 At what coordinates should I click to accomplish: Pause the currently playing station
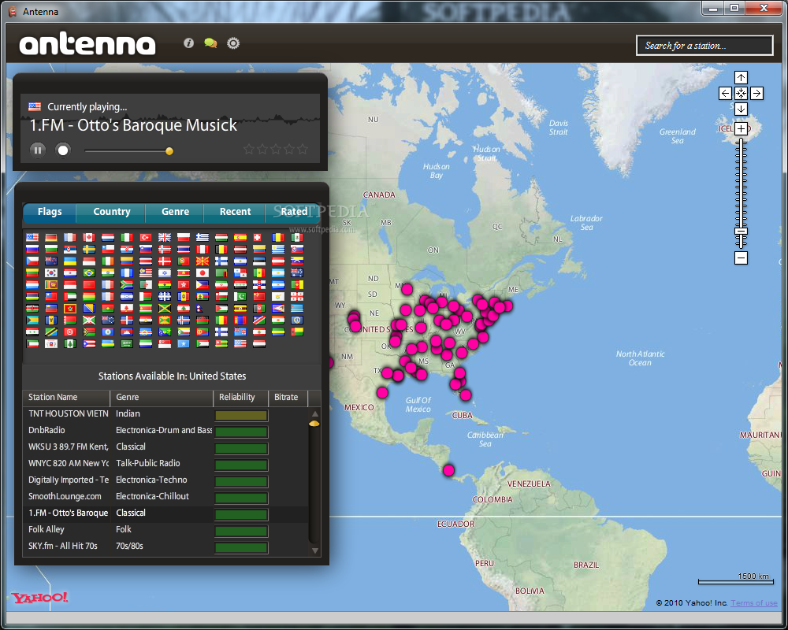click(x=38, y=150)
